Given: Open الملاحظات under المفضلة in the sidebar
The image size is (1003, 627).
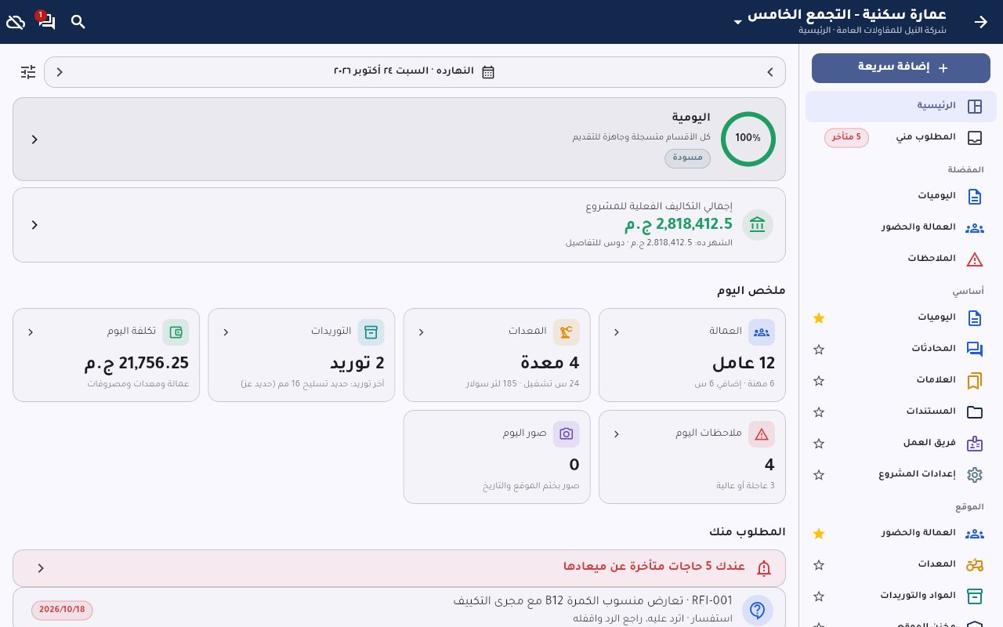Looking at the screenshot, I should (x=901, y=259).
